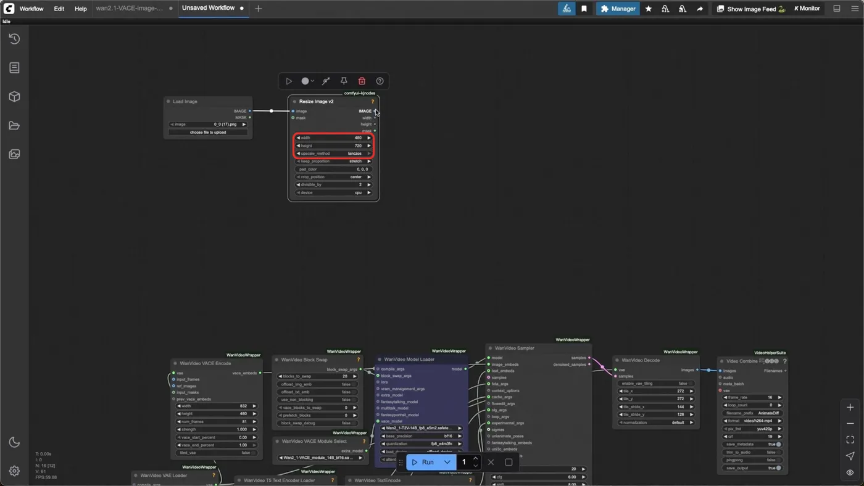Toggle save_metadata in Video Combine node
This screenshot has height=486, width=864.
pos(753,444)
